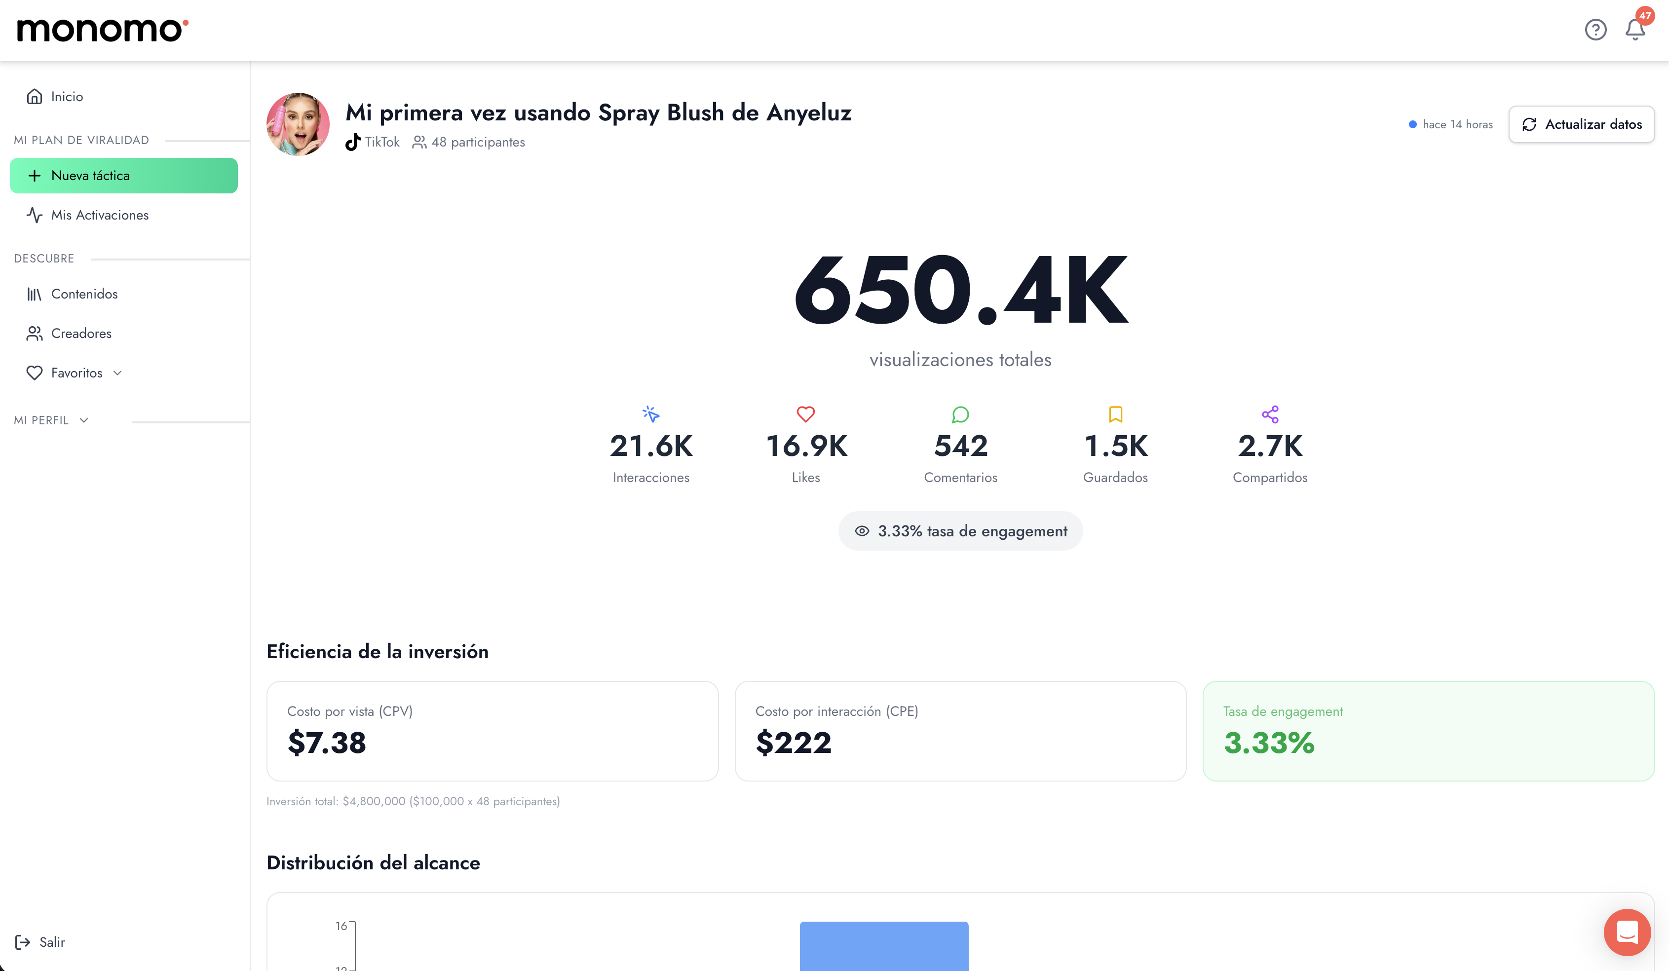The image size is (1669, 971).
Task: Select the Mis Activaciones activity icon
Action: pyautogui.click(x=35, y=215)
